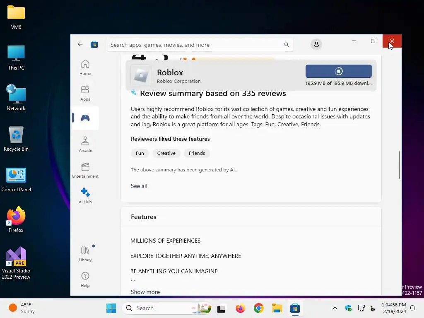Open File Explorer from the taskbar
The height and width of the screenshot is (318, 424).
pos(277,308)
